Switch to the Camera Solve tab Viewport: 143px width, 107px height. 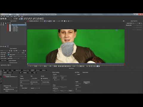[26, 70]
